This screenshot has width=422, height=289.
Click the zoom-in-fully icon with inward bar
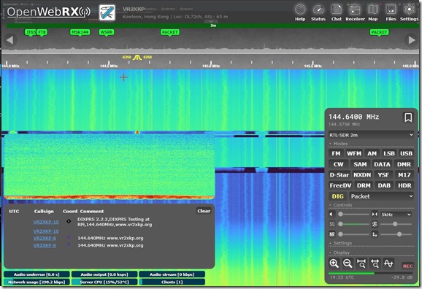click(x=361, y=263)
